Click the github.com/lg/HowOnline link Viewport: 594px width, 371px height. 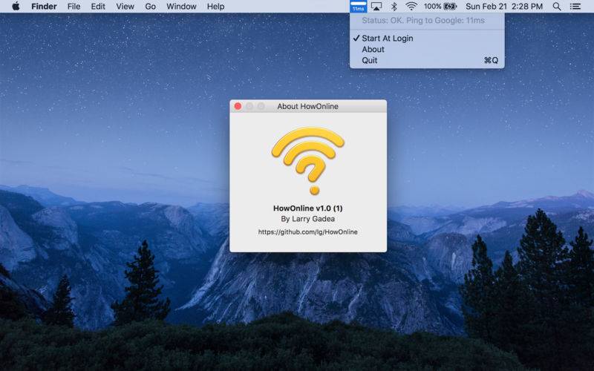pos(308,232)
